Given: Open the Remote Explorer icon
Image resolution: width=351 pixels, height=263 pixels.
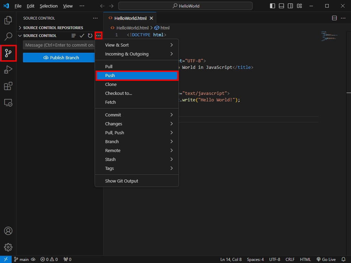Looking at the screenshot, I should pos(8,102).
